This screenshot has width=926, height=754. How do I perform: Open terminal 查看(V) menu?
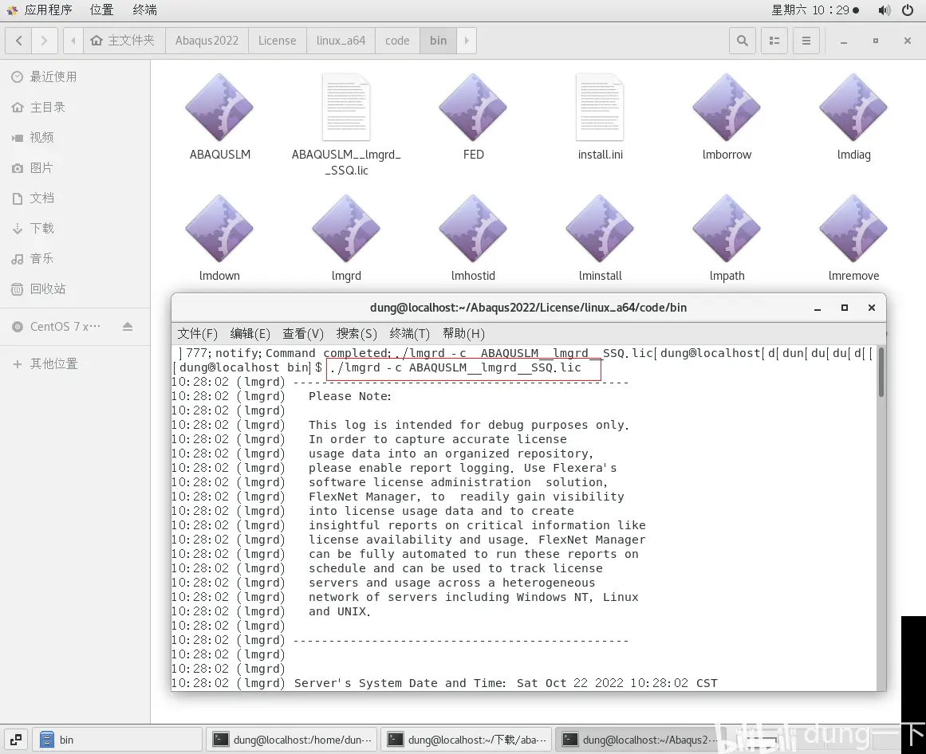pyautogui.click(x=303, y=334)
